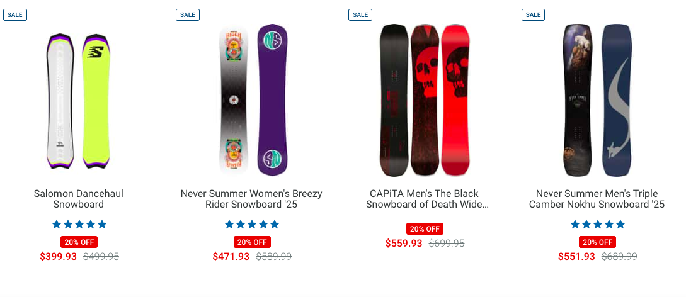
Task: Click the SALE badge above the CAPiTA board
Action: coord(360,14)
